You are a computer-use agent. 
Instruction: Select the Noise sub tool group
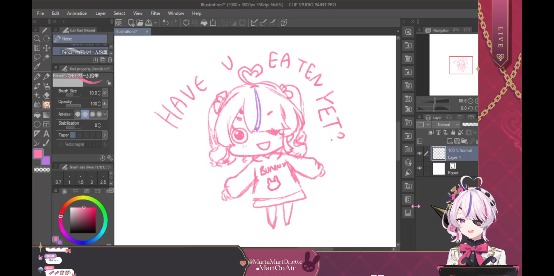(x=80, y=39)
